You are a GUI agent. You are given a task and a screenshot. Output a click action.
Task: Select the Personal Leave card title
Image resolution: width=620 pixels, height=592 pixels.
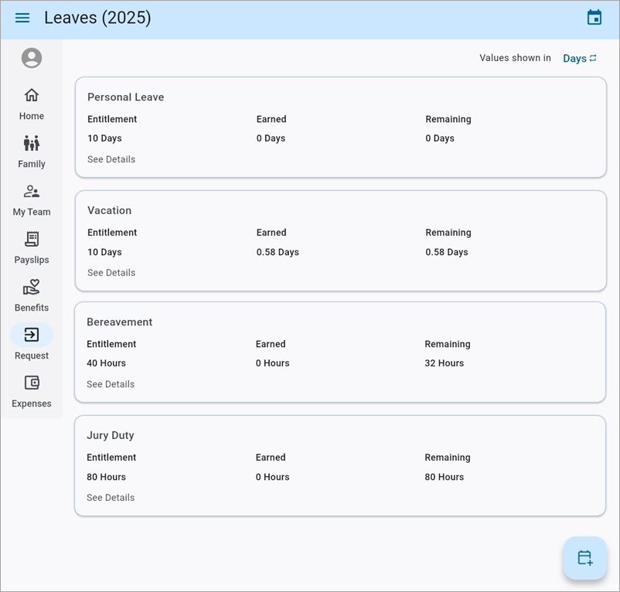pos(125,97)
